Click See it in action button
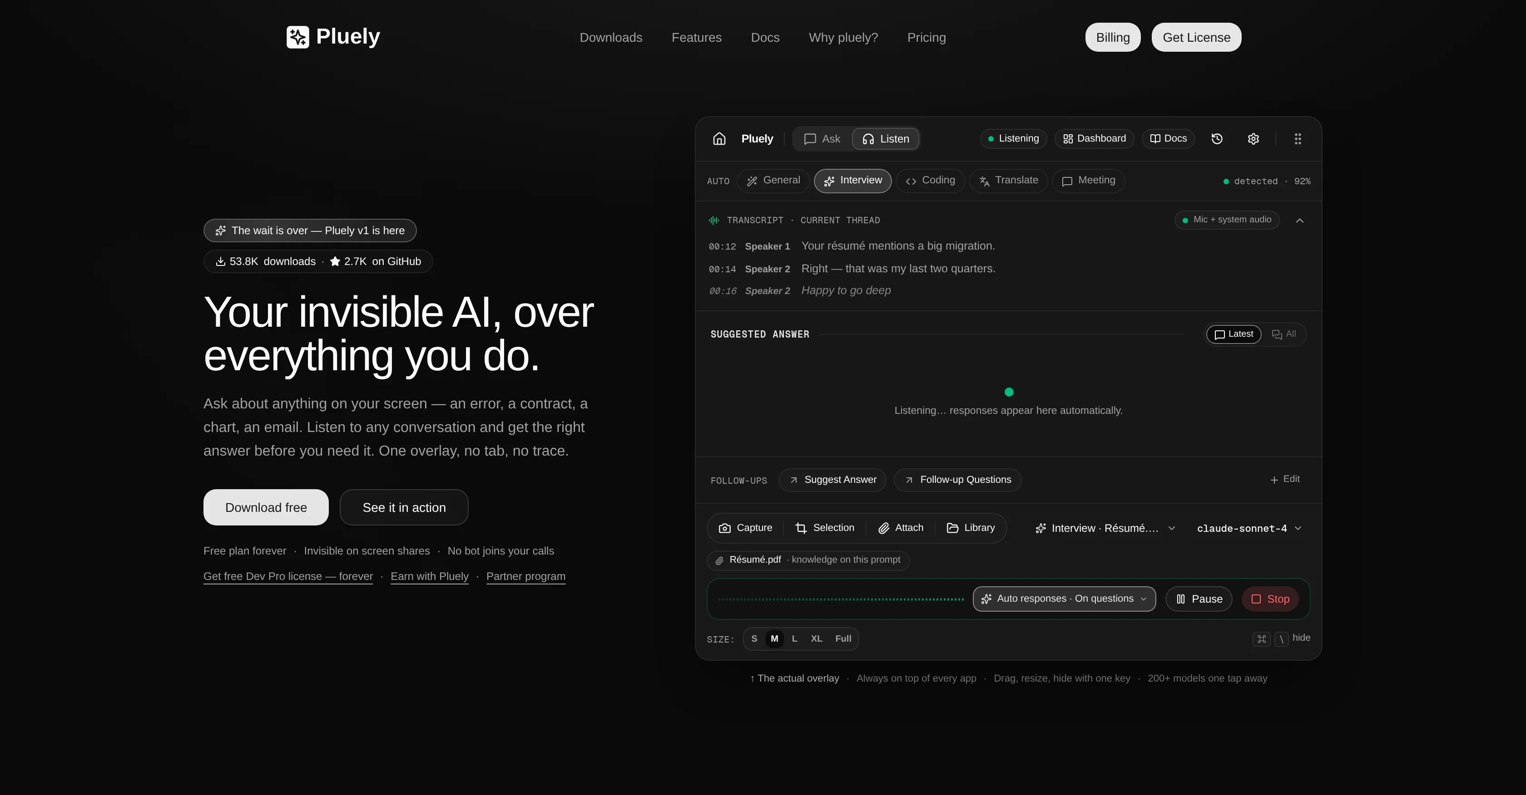The height and width of the screenshot is (795, 1526). pyautogui.click(x=404, y=507)
